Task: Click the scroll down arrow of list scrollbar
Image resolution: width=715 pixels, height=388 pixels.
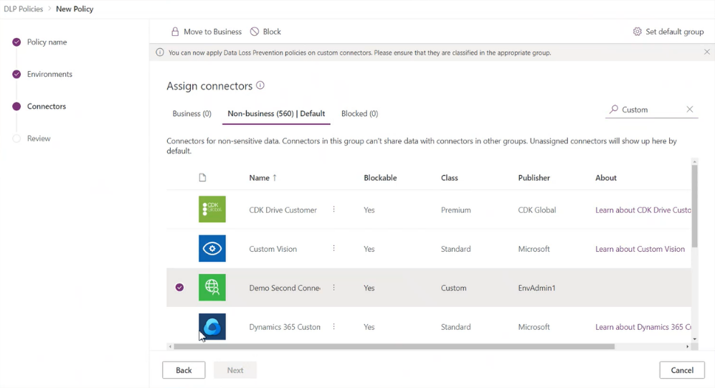Action: pyautogui.click(x=694, y=339)
